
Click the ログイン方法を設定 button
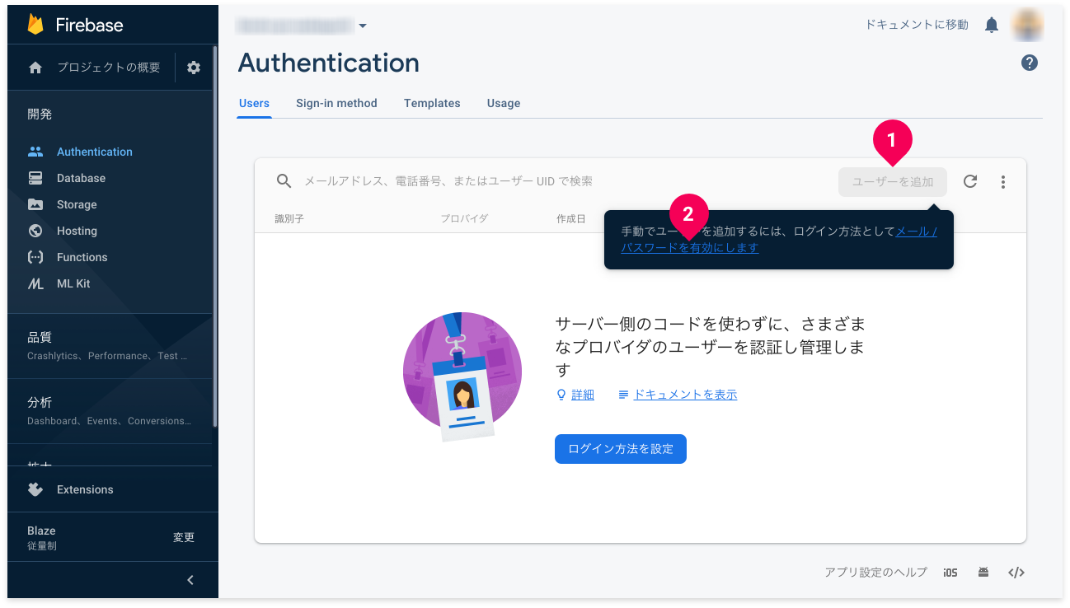[621, 449]
